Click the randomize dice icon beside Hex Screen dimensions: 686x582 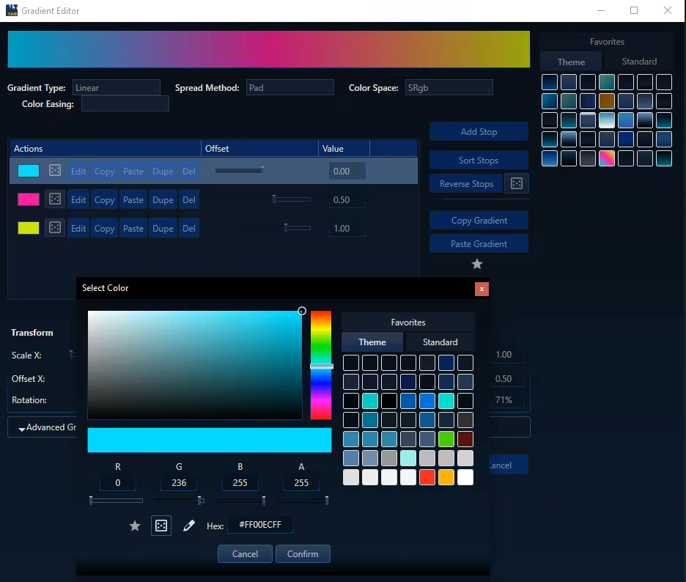click(161, 526)
